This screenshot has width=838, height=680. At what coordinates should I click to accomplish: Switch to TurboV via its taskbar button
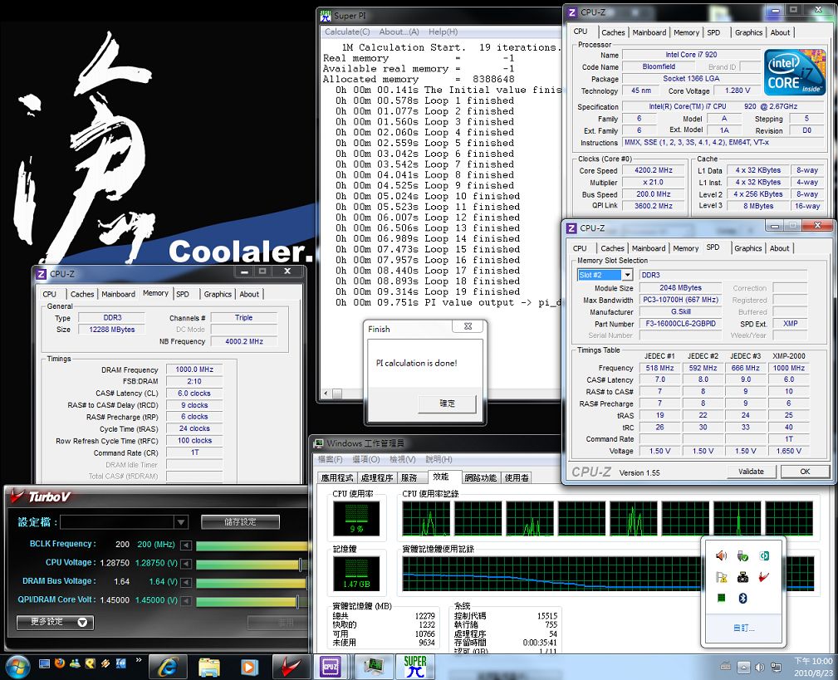click(291, 667)
